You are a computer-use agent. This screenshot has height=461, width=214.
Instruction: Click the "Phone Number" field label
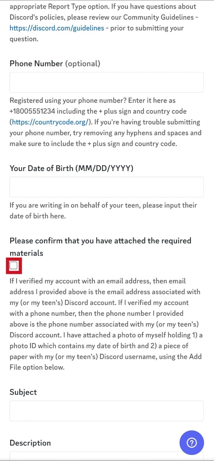(36, 63)
